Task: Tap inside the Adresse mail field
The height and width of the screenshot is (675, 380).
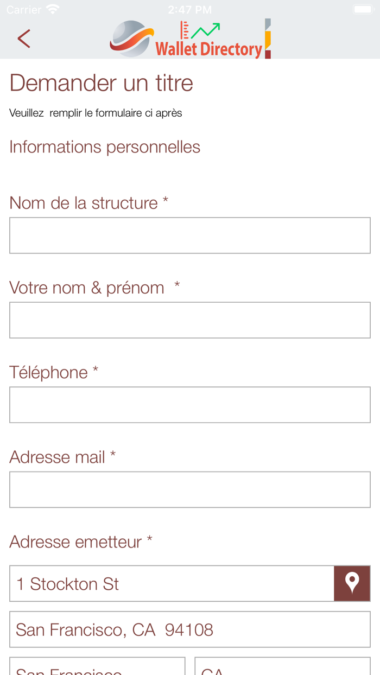Action: click(189, 489)
